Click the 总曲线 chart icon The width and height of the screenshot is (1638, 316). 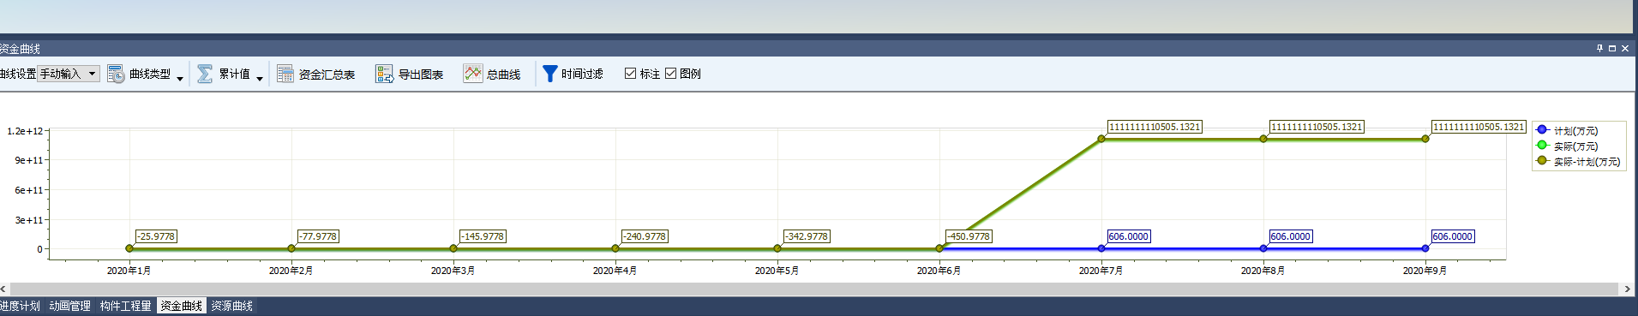click(x=472, y=74)
